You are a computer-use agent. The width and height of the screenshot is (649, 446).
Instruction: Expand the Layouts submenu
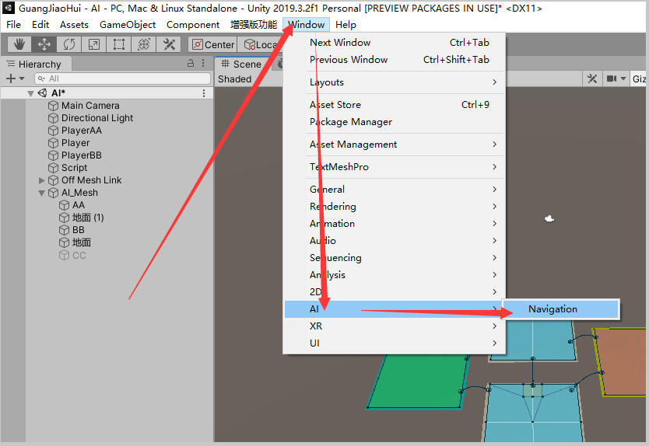(x=394, y=82)
